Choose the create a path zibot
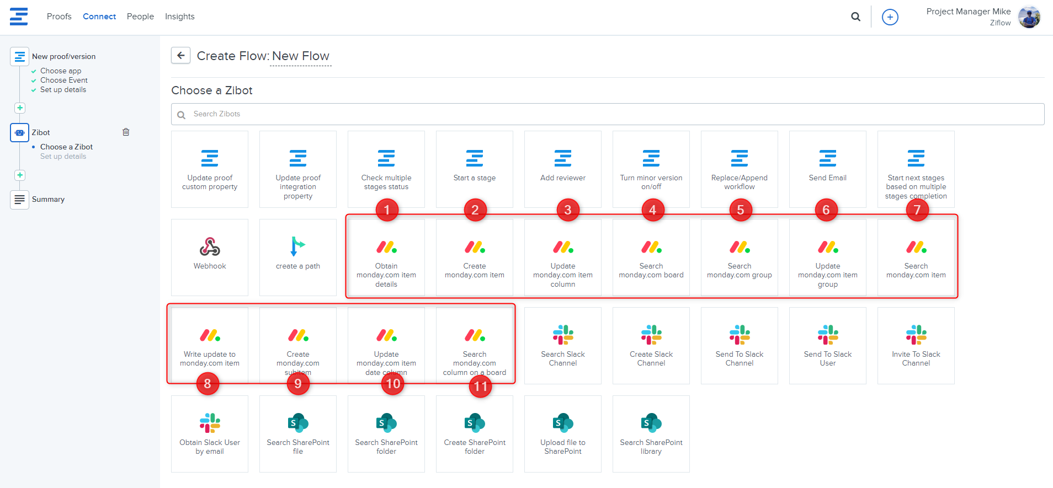 [x=298, y=257]
